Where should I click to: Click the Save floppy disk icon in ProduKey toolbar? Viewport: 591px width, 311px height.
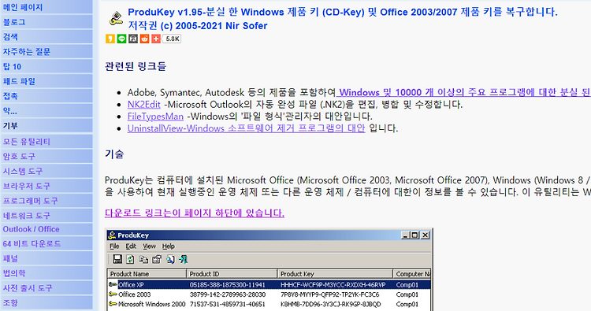click(117, 259)
